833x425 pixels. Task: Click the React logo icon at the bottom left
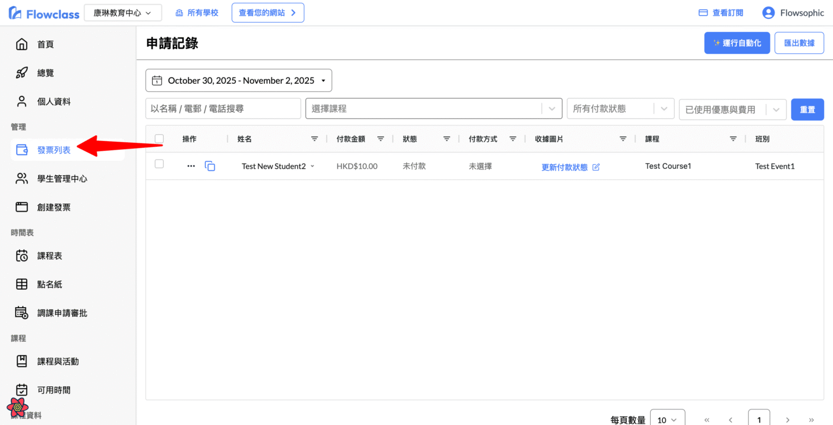coord(18,407)
